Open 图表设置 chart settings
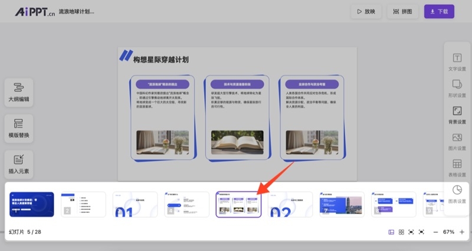472x251 pixels. pos(457,194)
